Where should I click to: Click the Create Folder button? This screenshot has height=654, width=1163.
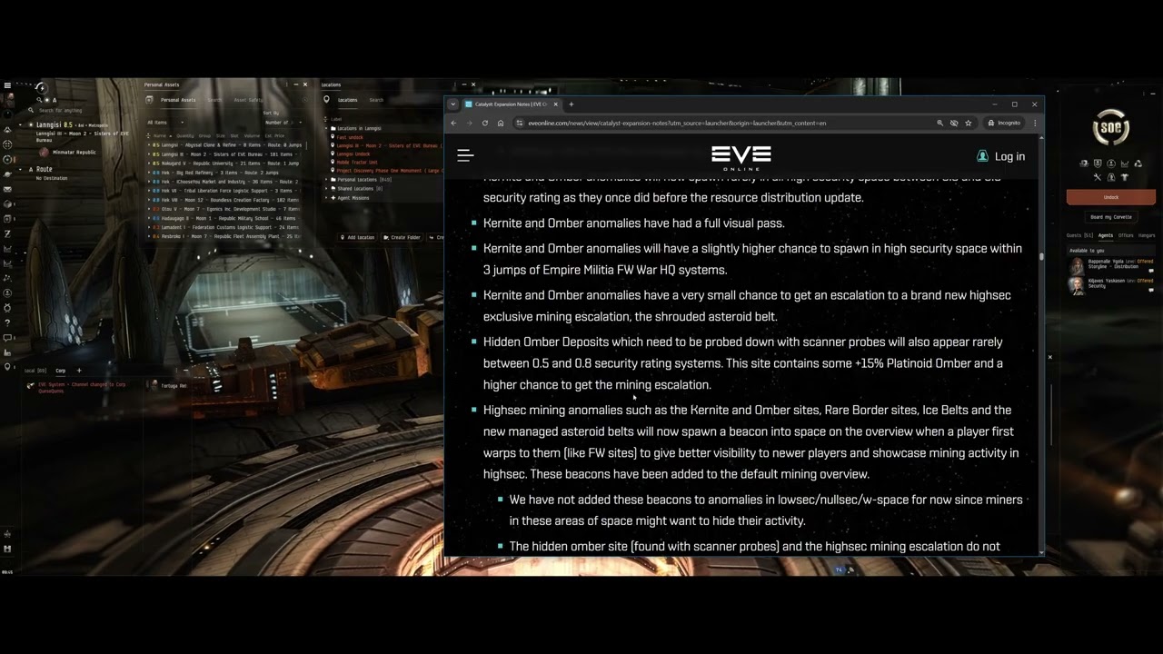[401, 237]
